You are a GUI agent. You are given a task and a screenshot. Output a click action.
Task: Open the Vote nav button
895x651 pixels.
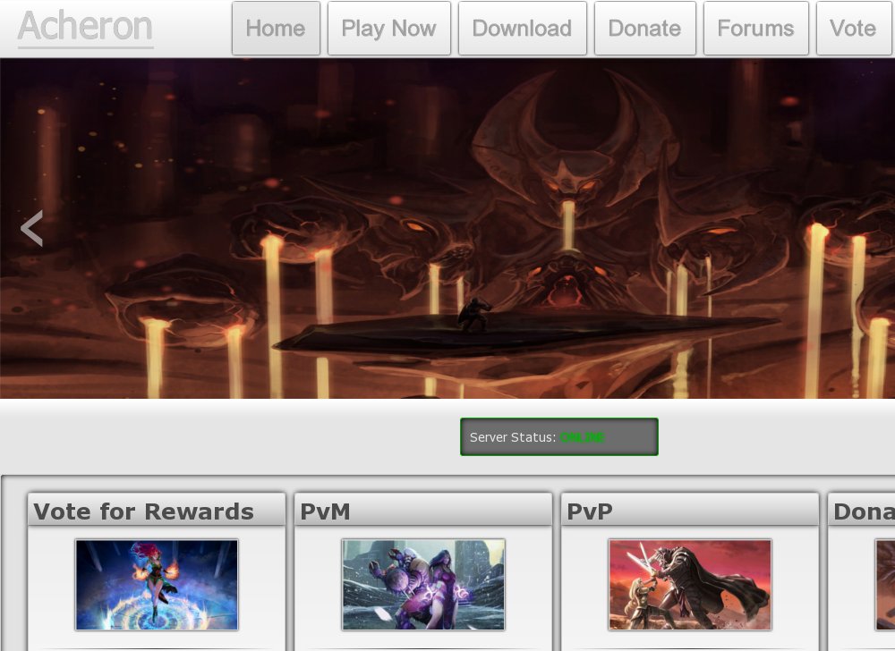(853, 29)
